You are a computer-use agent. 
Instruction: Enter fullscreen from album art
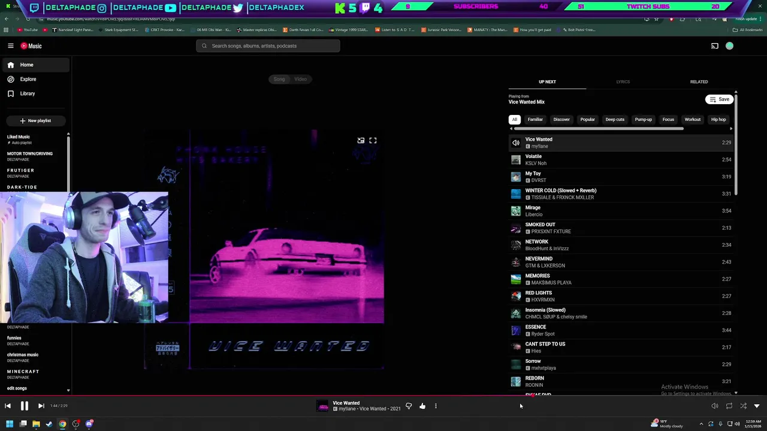tap(373, 141)
